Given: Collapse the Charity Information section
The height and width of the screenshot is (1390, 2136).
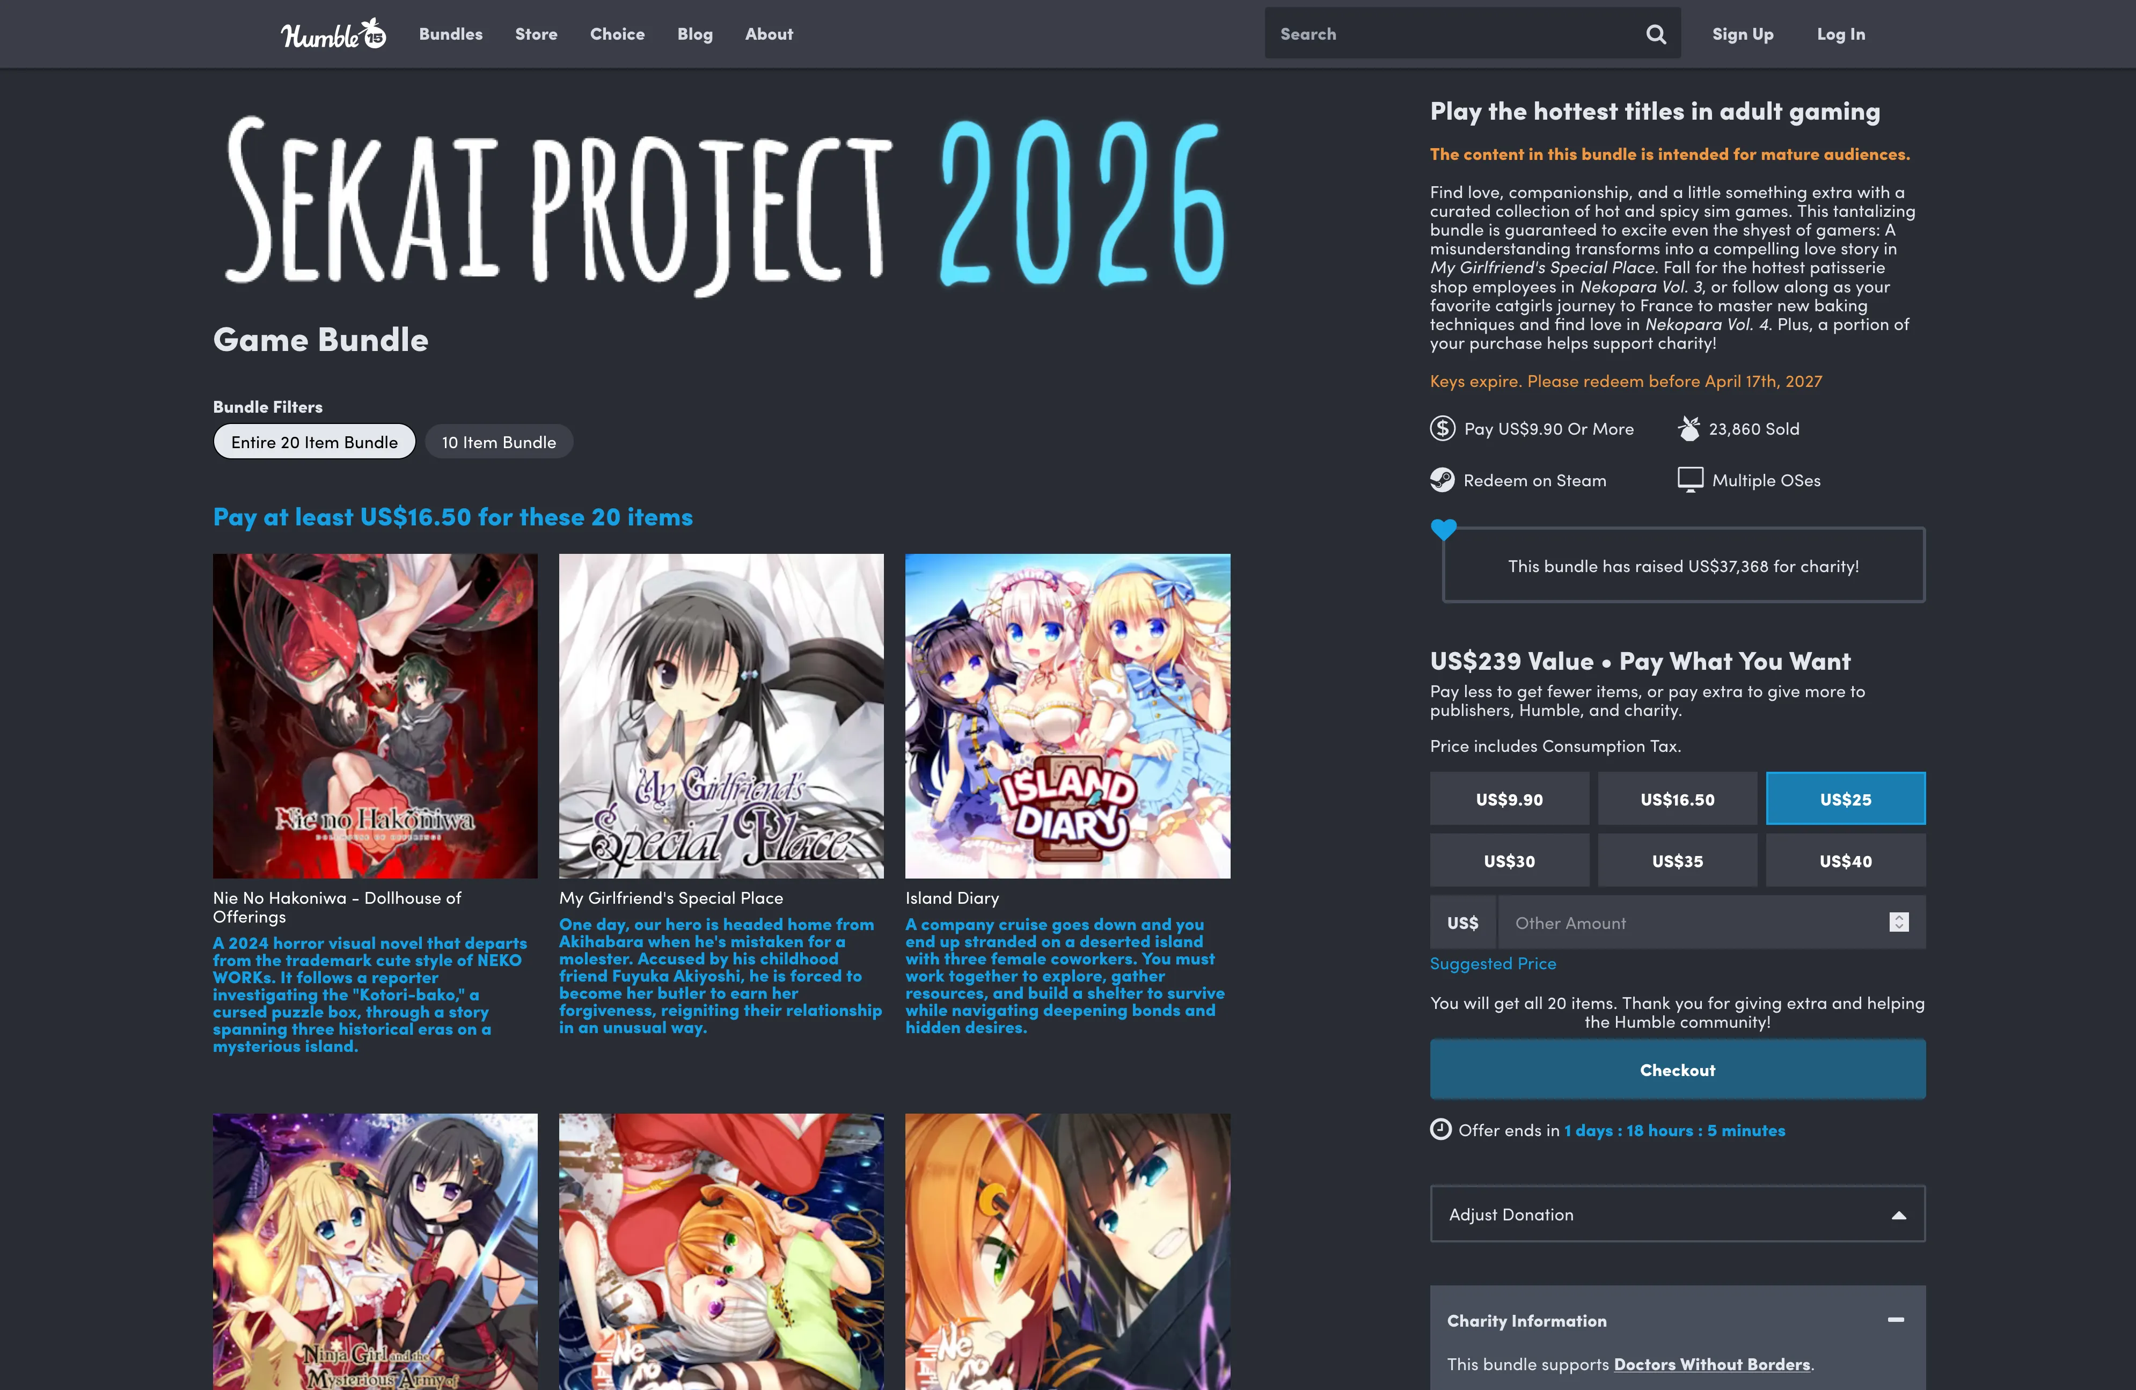Looking at the screenshot, I should tap(1896, 1320).
